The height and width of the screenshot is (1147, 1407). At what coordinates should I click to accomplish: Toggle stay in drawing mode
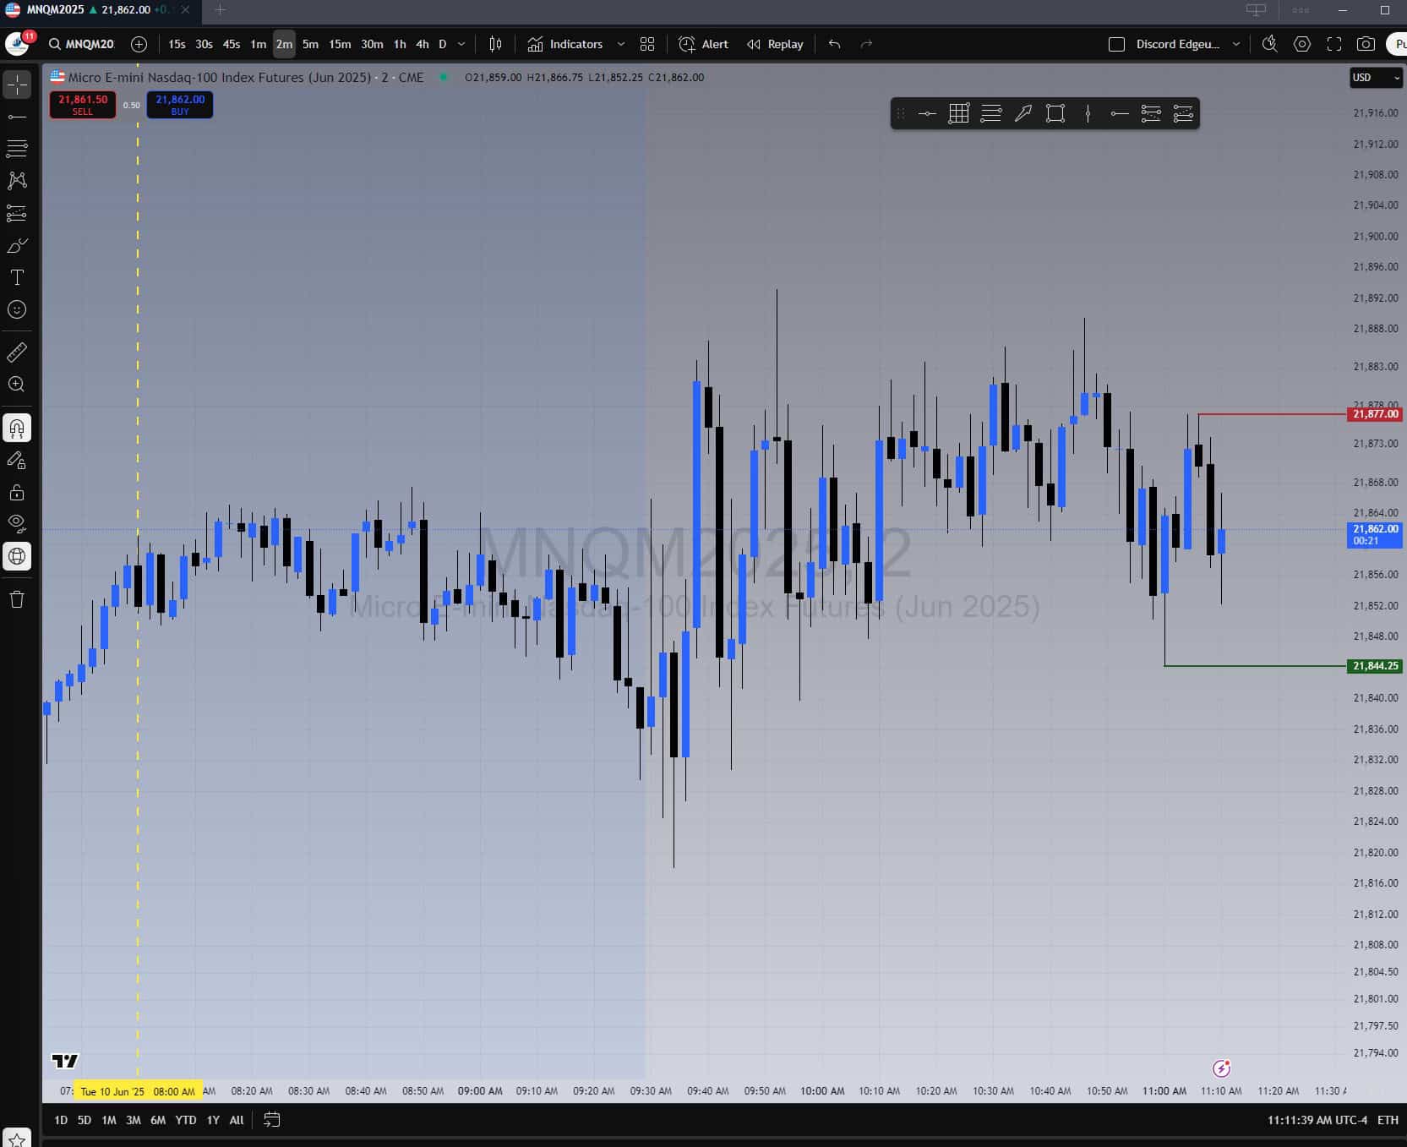(17, 460)
